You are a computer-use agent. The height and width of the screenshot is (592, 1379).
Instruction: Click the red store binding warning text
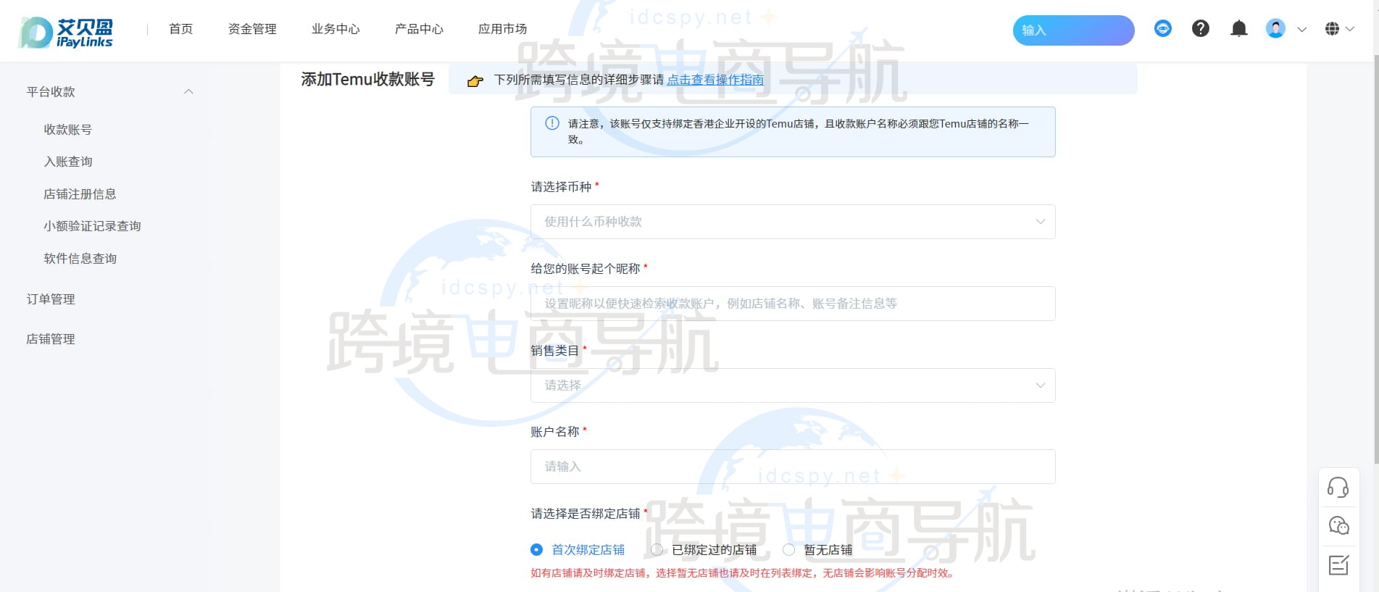tap(743, 573)
